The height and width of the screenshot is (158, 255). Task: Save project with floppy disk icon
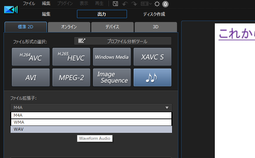point(115,4)
